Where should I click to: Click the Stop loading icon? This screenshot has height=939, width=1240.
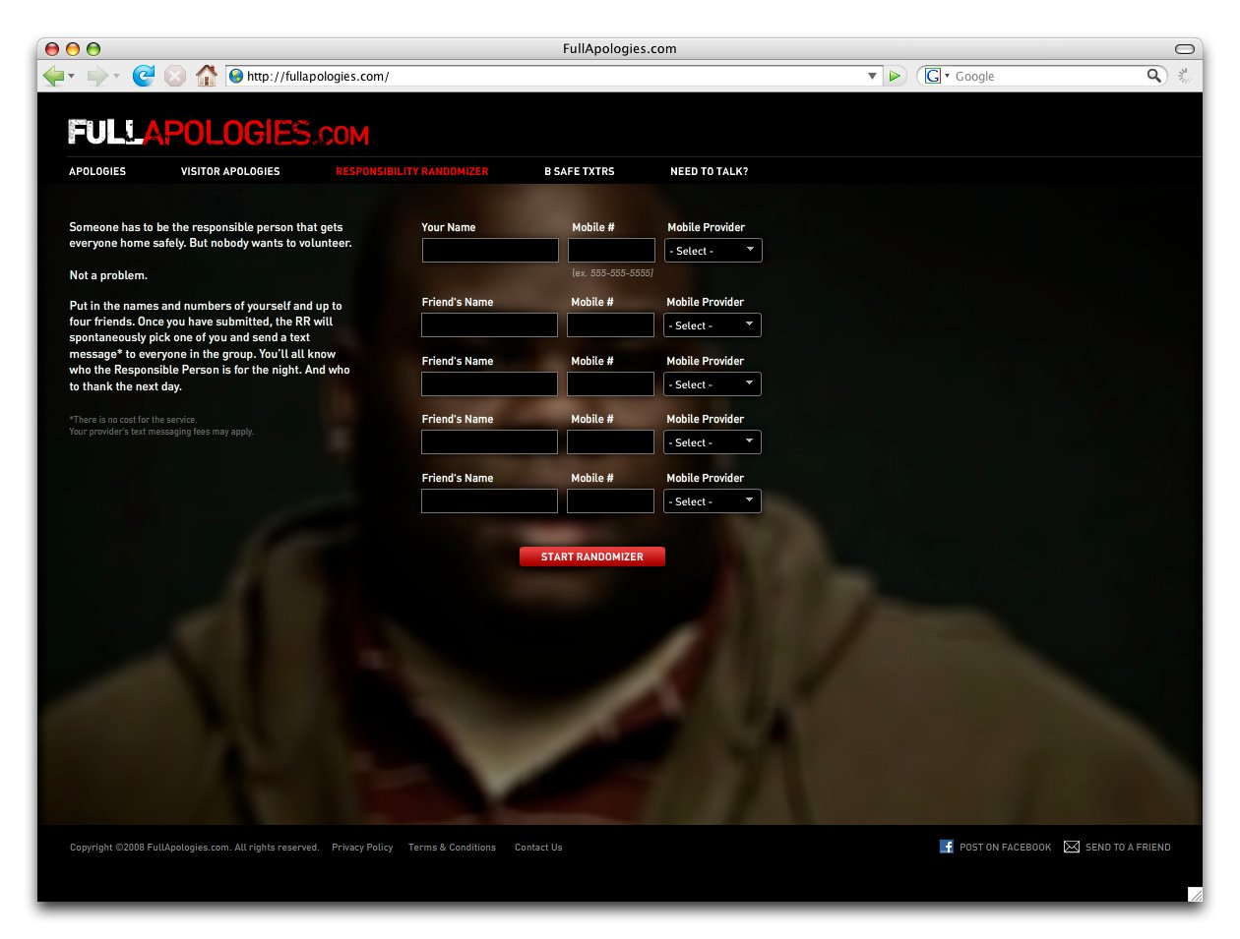pos(175,76)
